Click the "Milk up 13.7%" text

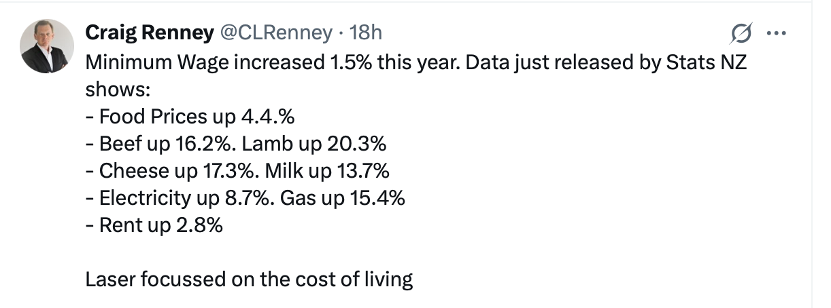pos(326,171)
